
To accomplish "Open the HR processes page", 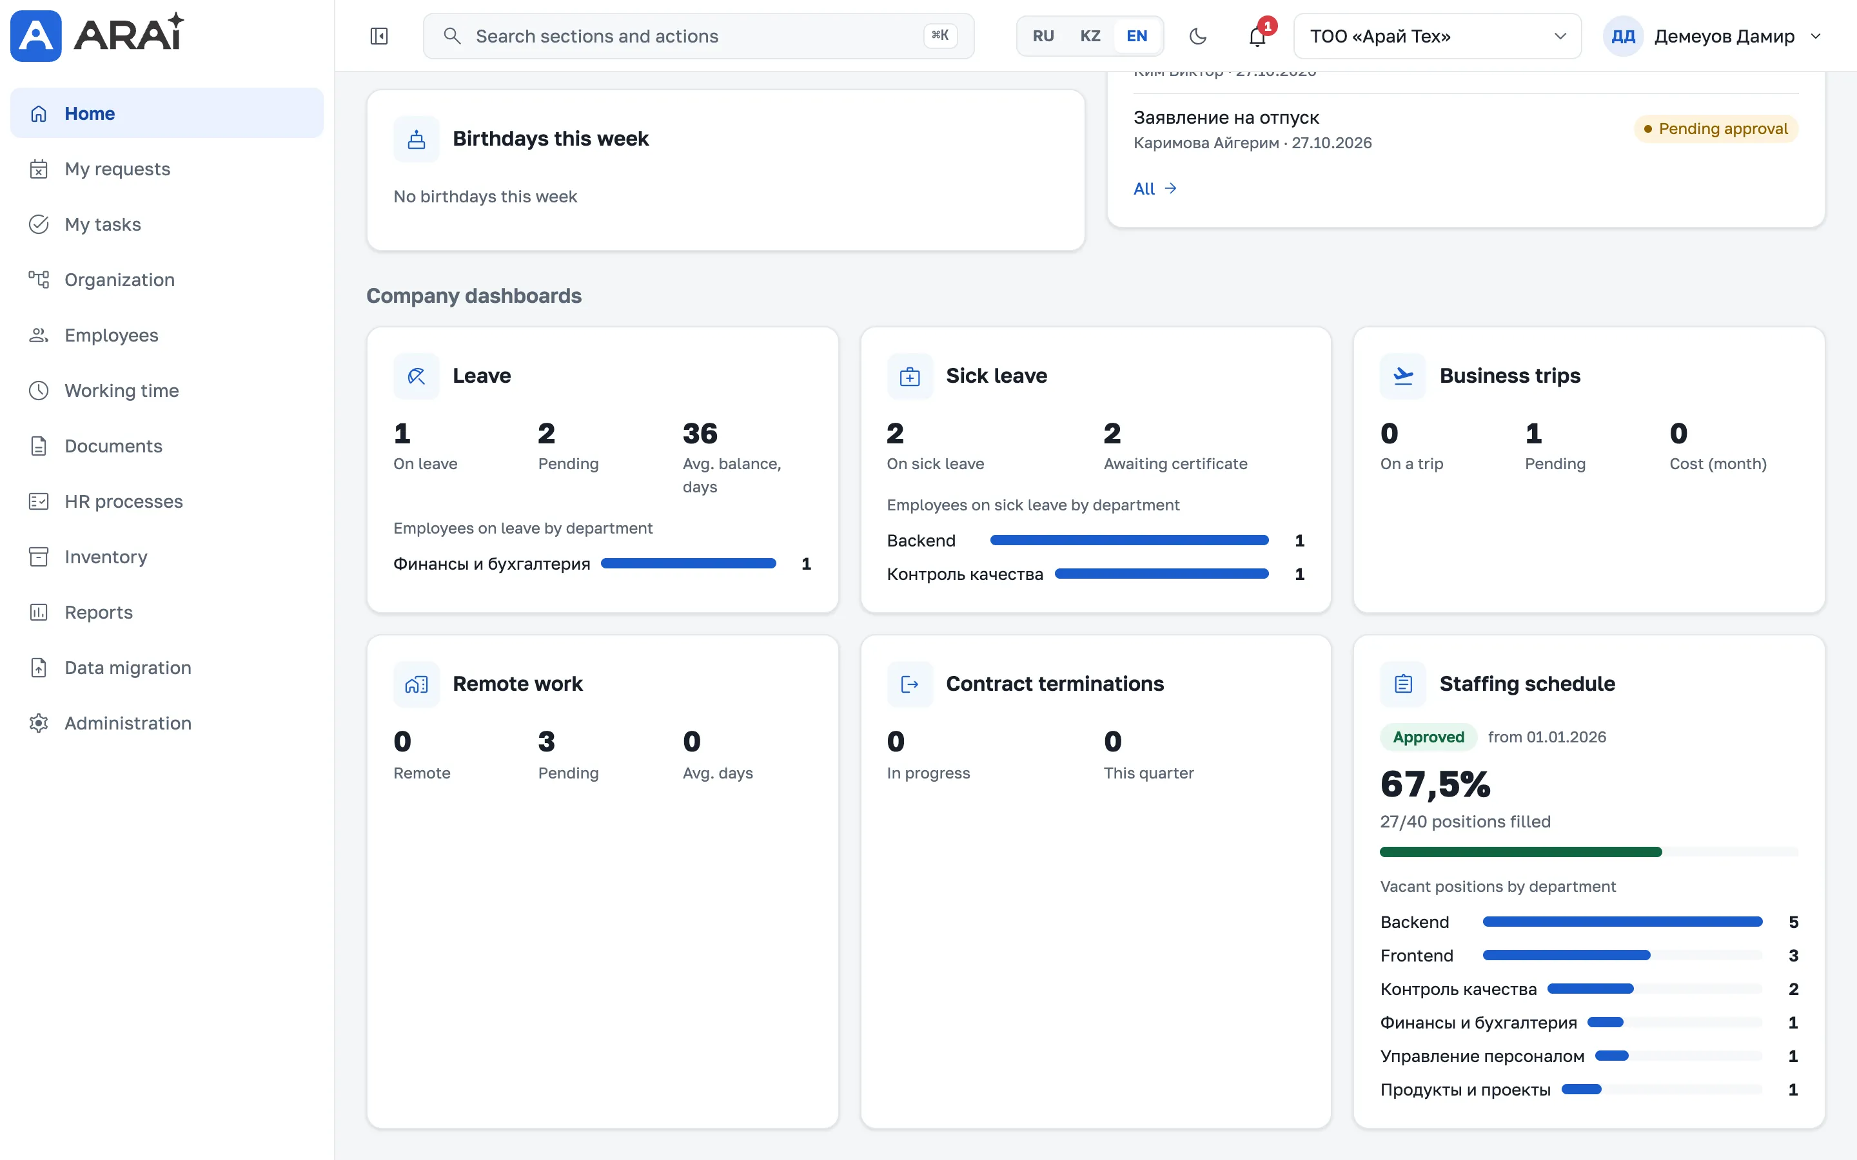I will (166, 501).
